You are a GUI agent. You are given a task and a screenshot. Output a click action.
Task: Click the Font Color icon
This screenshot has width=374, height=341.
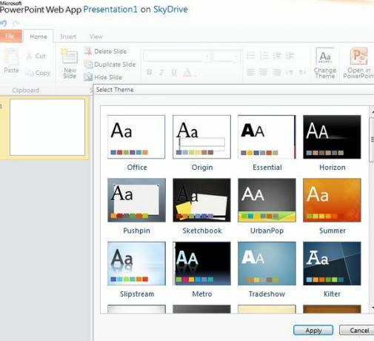pos(187,73)
